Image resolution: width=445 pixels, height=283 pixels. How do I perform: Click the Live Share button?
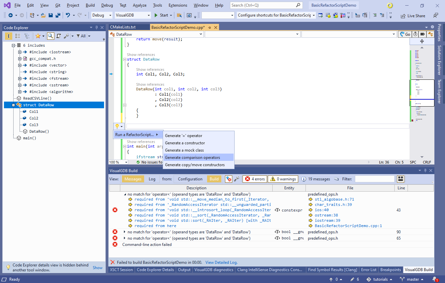413,16
